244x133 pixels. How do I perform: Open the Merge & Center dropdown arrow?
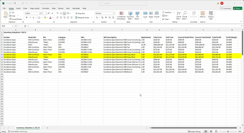click(91, 18)
